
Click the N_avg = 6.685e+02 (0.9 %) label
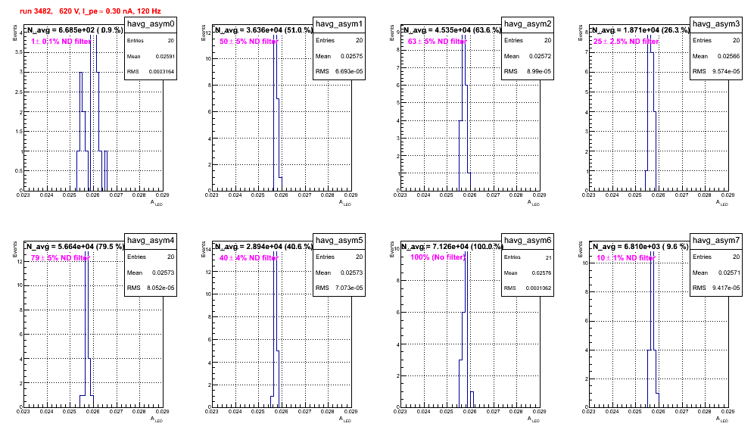point(74,30)
